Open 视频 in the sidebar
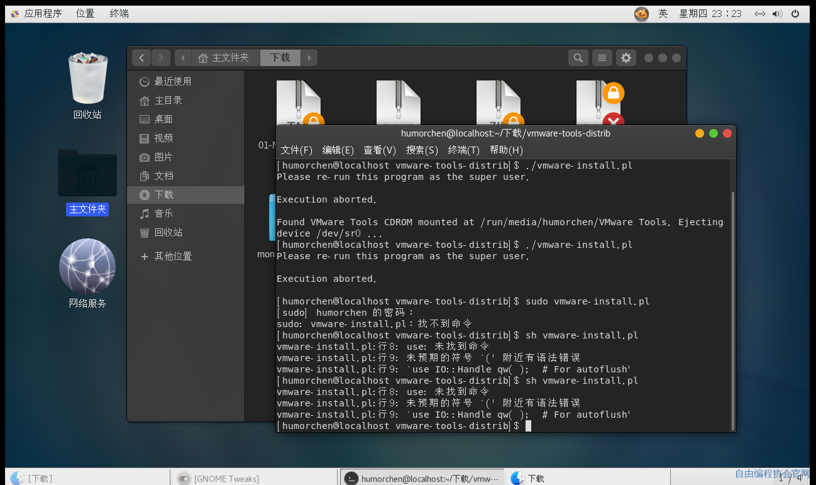The width and height of the screenshot is (816, 485). (185, 138)
